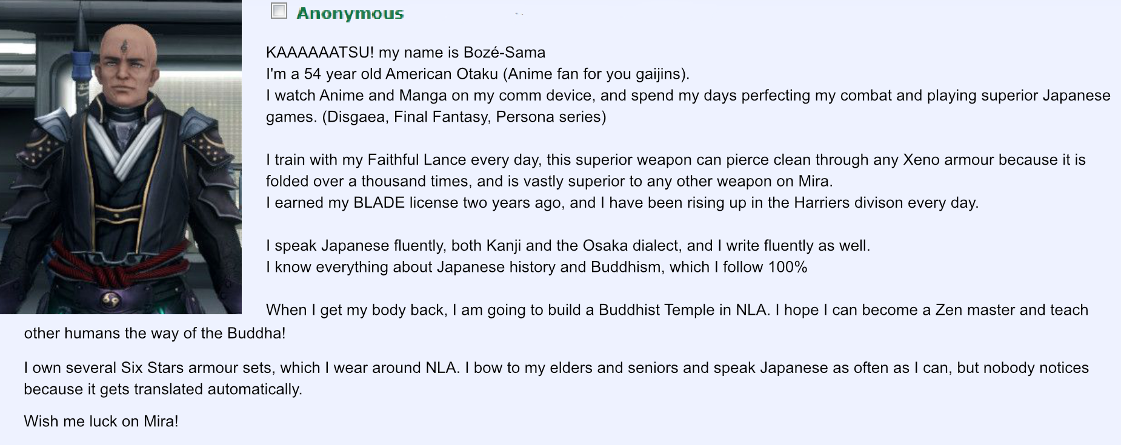Image resolution: width=1121 pixels, height=445 pixels.
Task: Click the line starting with KAAAAAATSU
Action: tap(405, 53)
